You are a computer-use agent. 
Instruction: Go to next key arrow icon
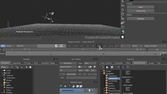pos(90,67)
